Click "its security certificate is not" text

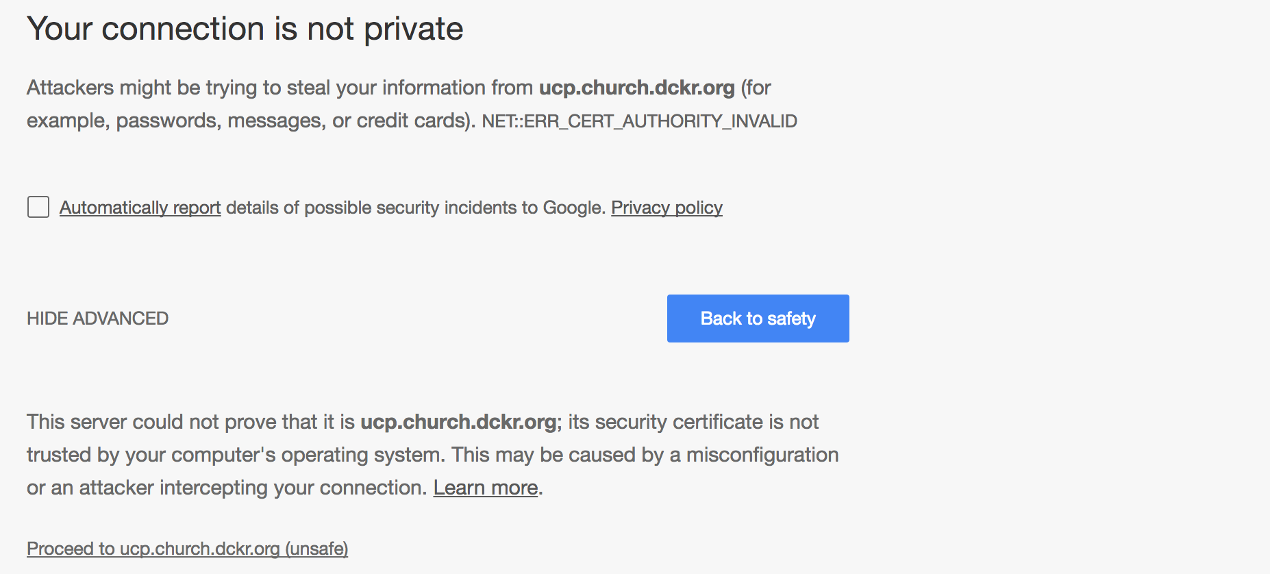[693, 422]
